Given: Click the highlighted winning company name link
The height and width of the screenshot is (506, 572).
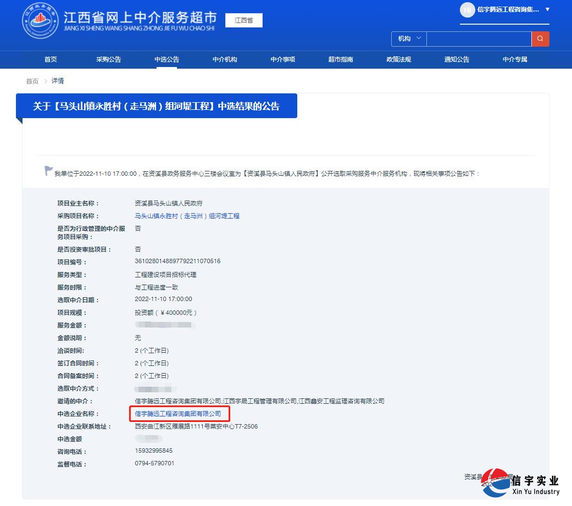Looking at the screenshot, I should 179,414.
